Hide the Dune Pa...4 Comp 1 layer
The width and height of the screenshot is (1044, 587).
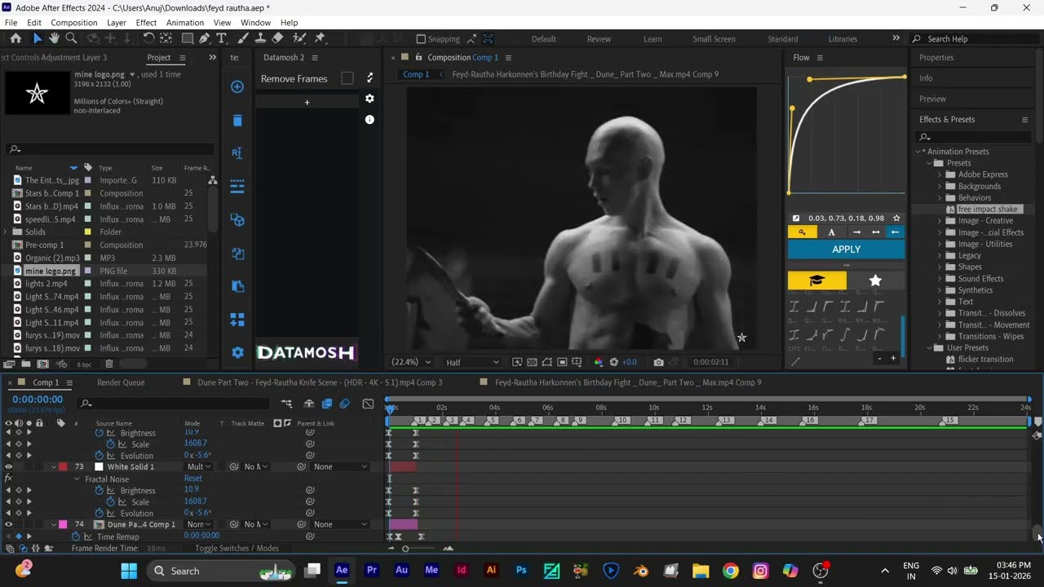(9, 524)
